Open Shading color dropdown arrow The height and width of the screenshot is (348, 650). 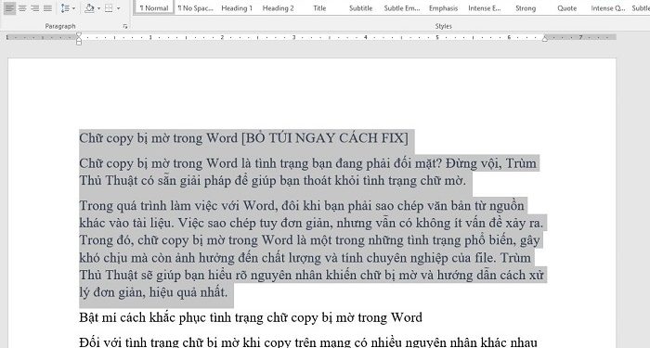coord(98,7)
